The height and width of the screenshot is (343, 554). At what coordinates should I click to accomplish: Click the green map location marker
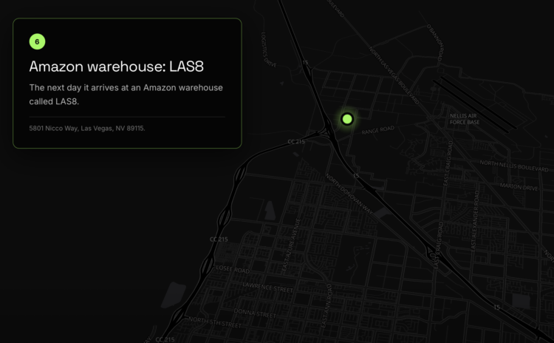(x=347, y=119)
